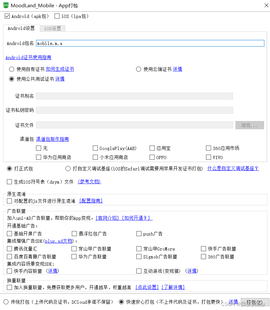This screenshot has width=270, height=310.
Task: Check the 悬浮红包广告 checkbox
Action: click(x=74, y=234)
